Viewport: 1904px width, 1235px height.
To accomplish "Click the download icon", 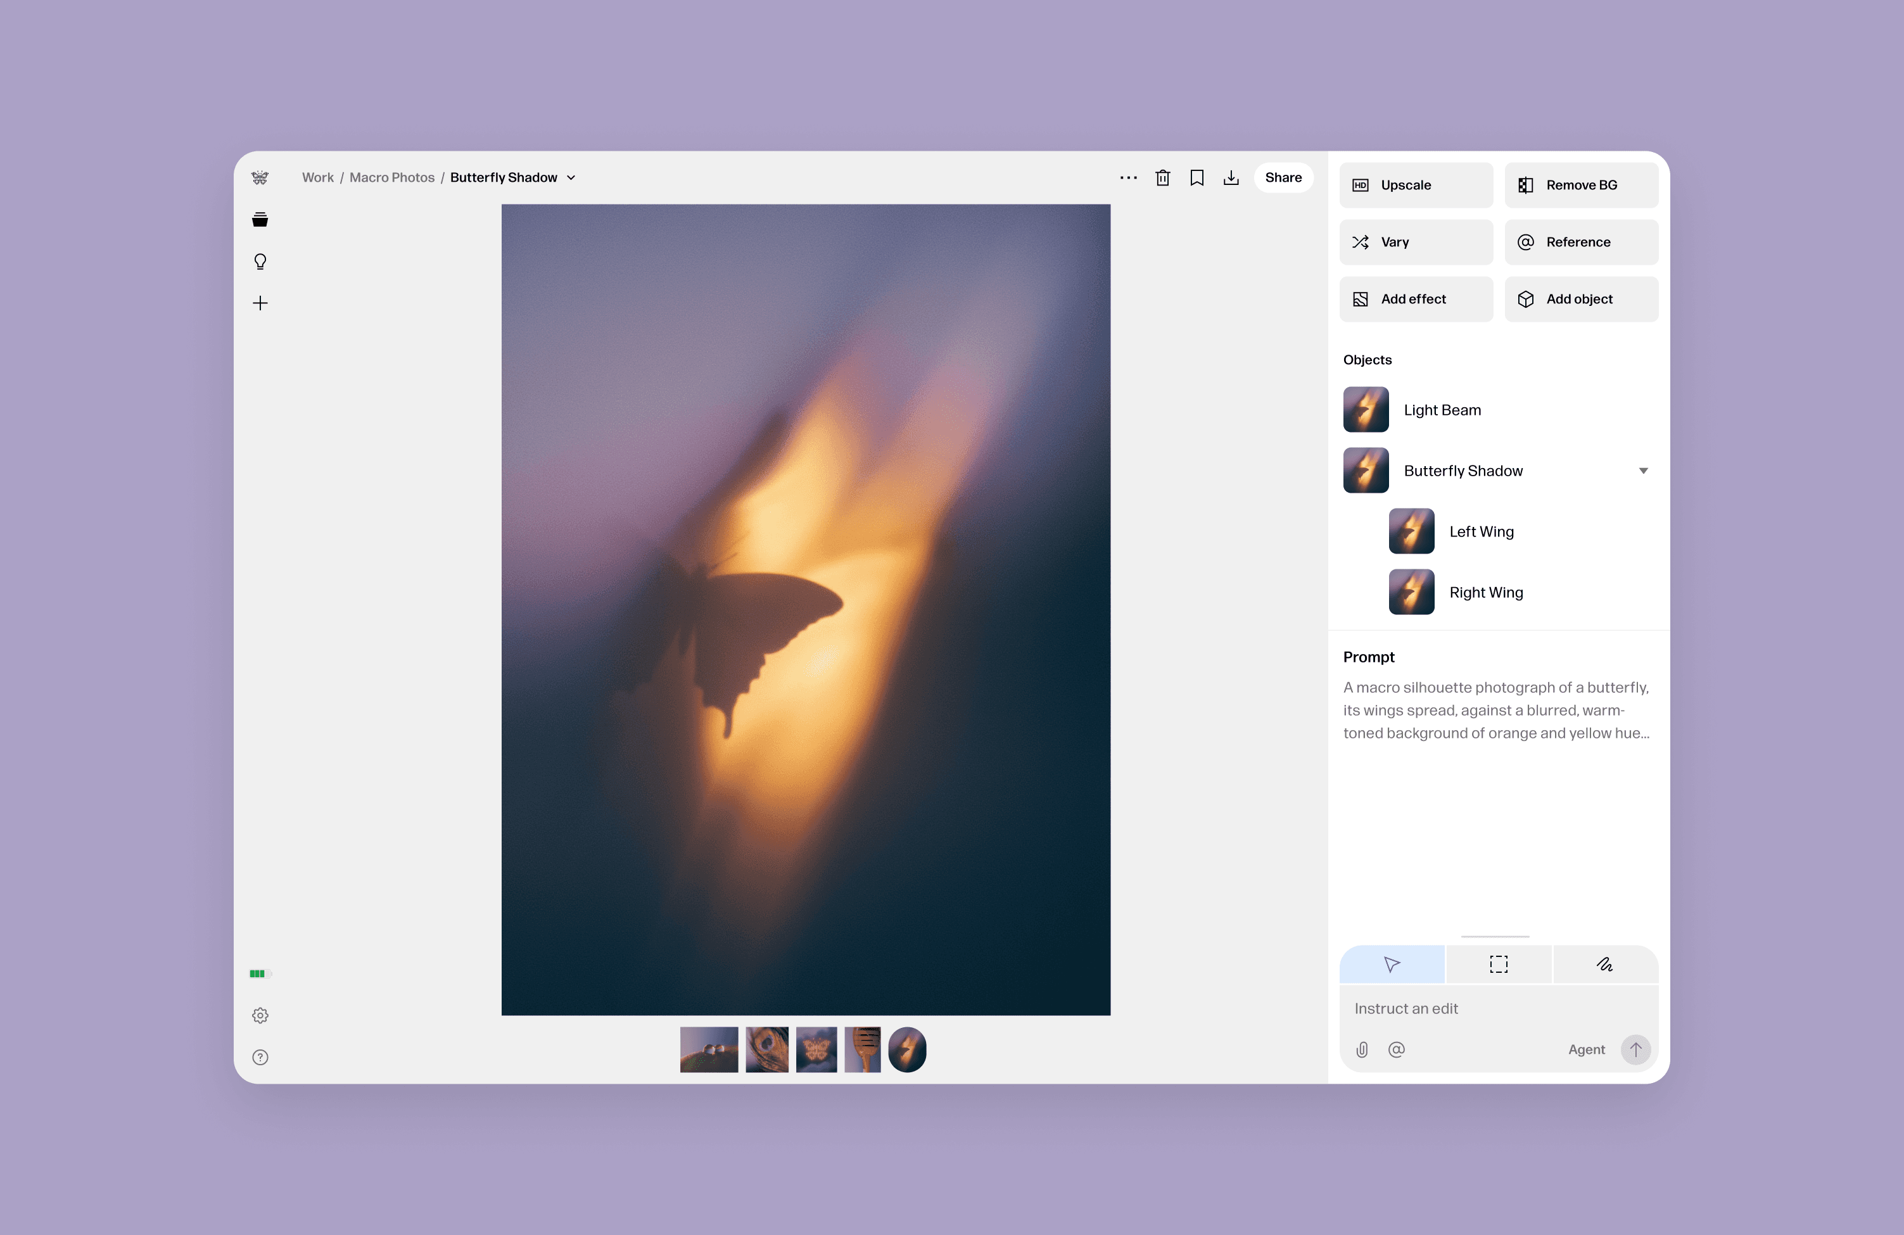I will point(1231,177).
